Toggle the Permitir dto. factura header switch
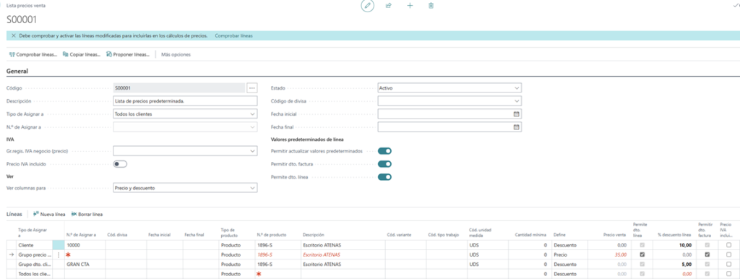 (x=385, y=164)
